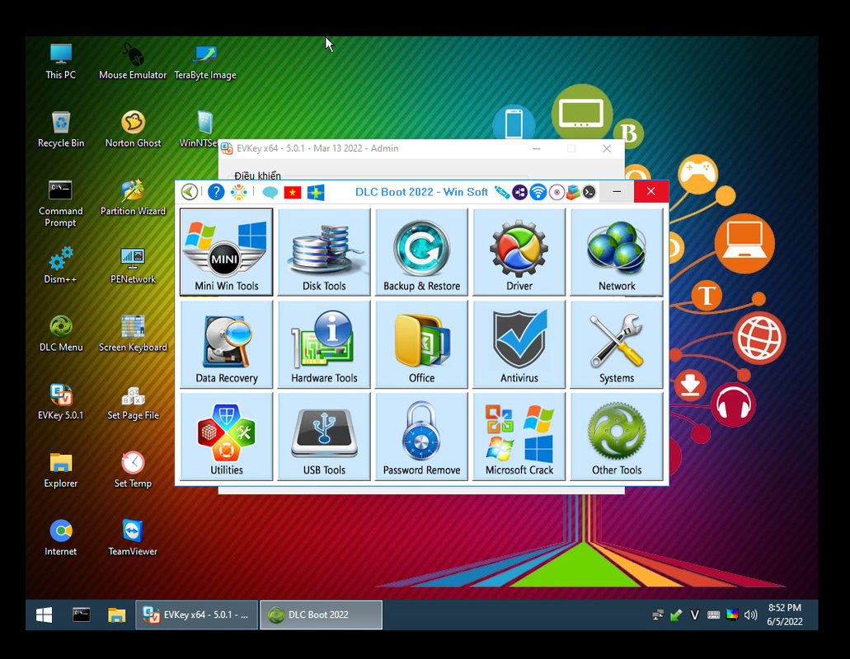This screenshot has height=659, width=850.
Task: Click the teal chat bubble icon
Action: [x=270, y=192]
